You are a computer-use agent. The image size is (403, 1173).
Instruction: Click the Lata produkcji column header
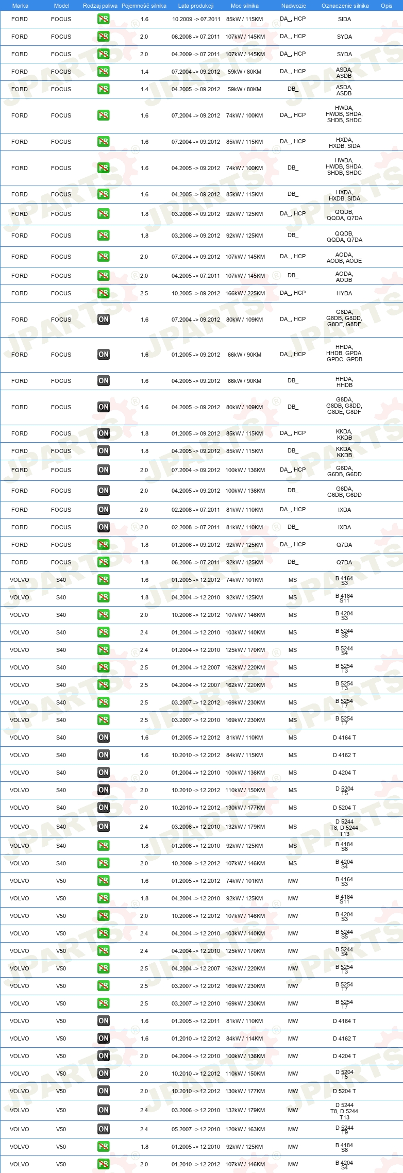196,6
